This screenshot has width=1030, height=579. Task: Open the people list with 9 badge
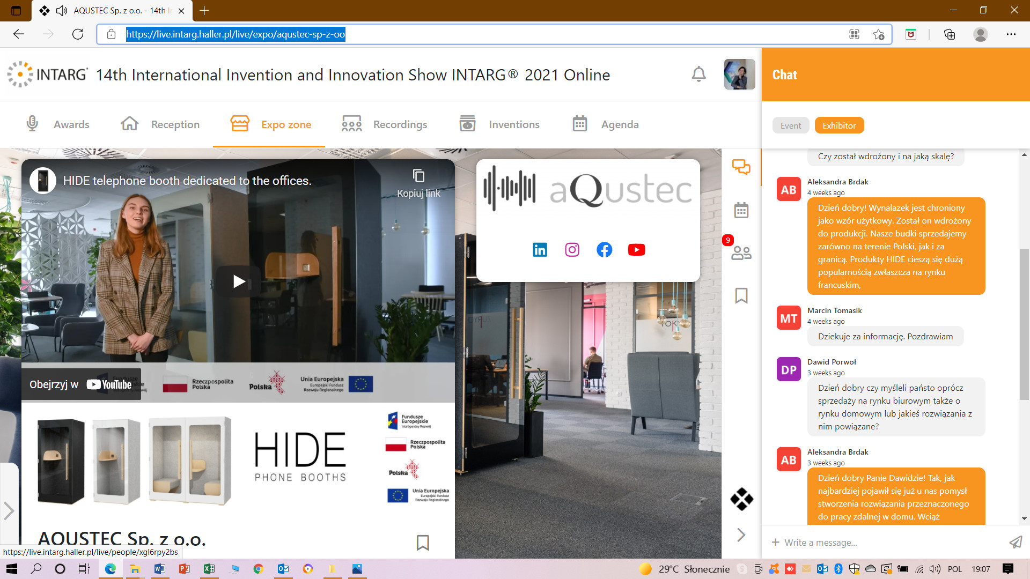click(741, 252)
